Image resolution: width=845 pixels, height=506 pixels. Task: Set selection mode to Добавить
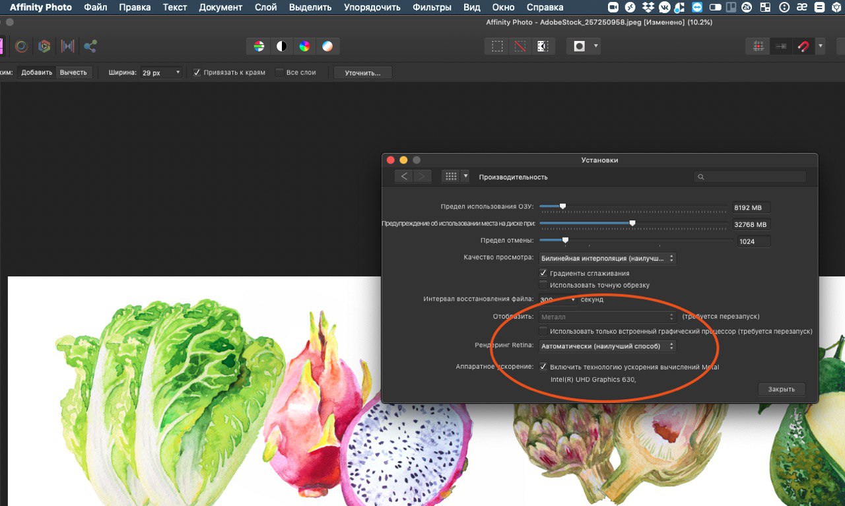37,73
